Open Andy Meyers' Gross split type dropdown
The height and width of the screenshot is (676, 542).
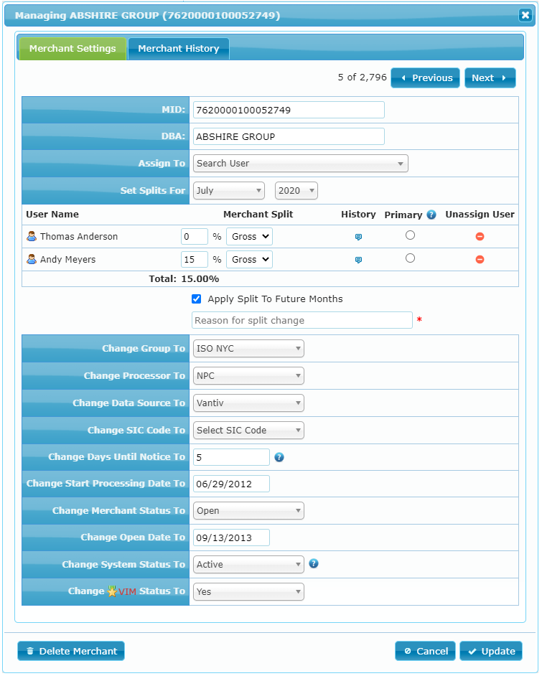(x=249, y=260)
